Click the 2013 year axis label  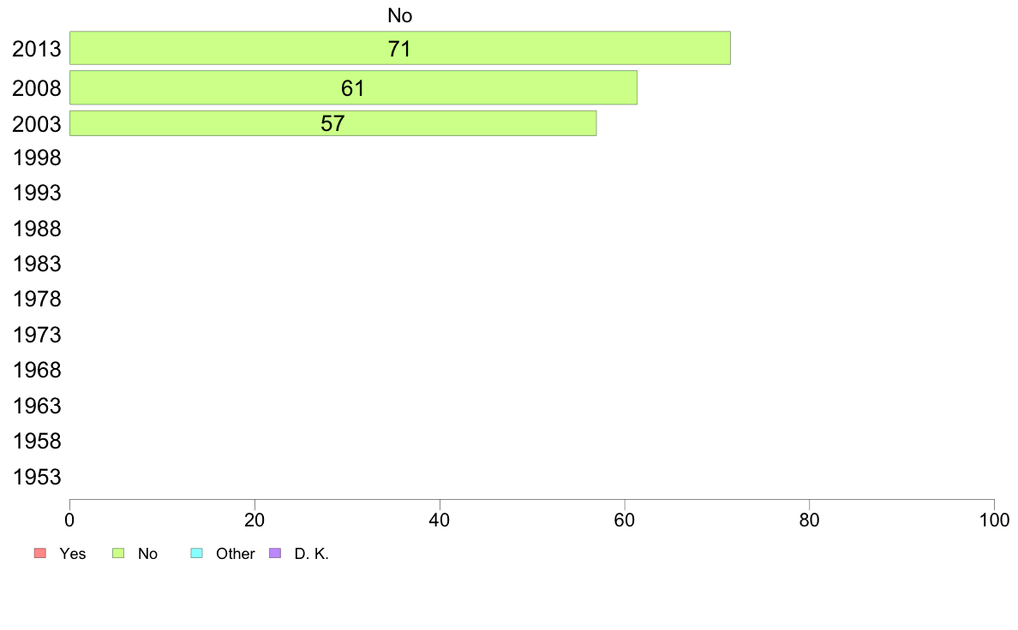click(x=37, y=50)
